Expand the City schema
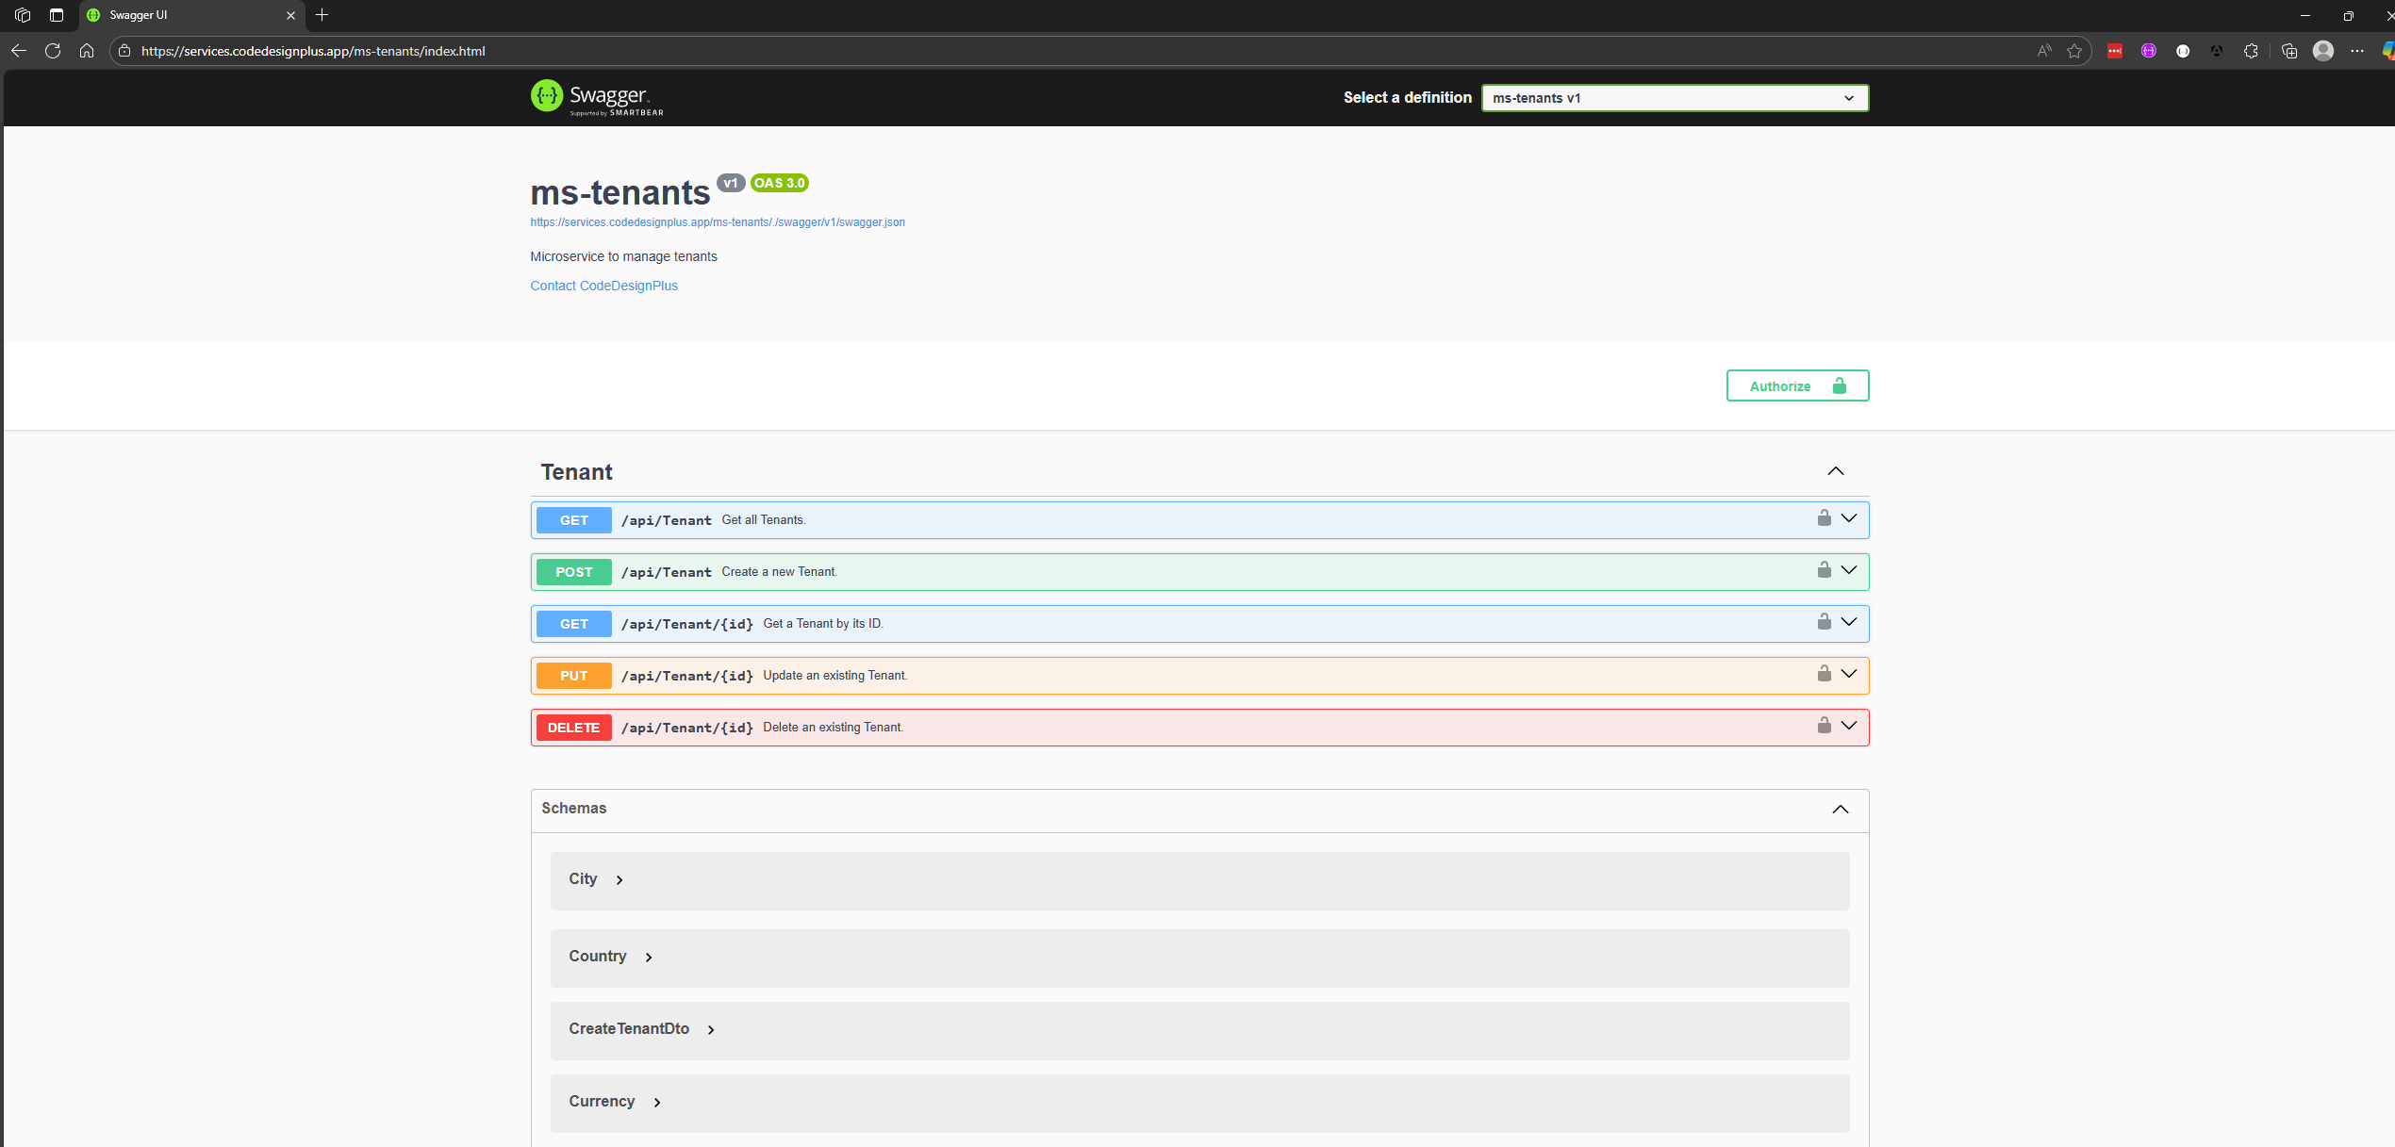The height and width of the screenshot is (1147, 2395). click(x=619, y=880)
